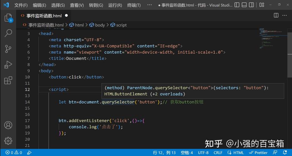Change file encoding UTF-8 in status bar
The image size is (292, 156).
[203, 153]
